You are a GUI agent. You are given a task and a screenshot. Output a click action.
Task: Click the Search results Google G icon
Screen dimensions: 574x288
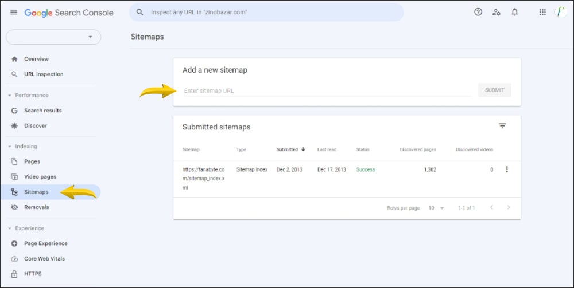click(x=14, y=111)
